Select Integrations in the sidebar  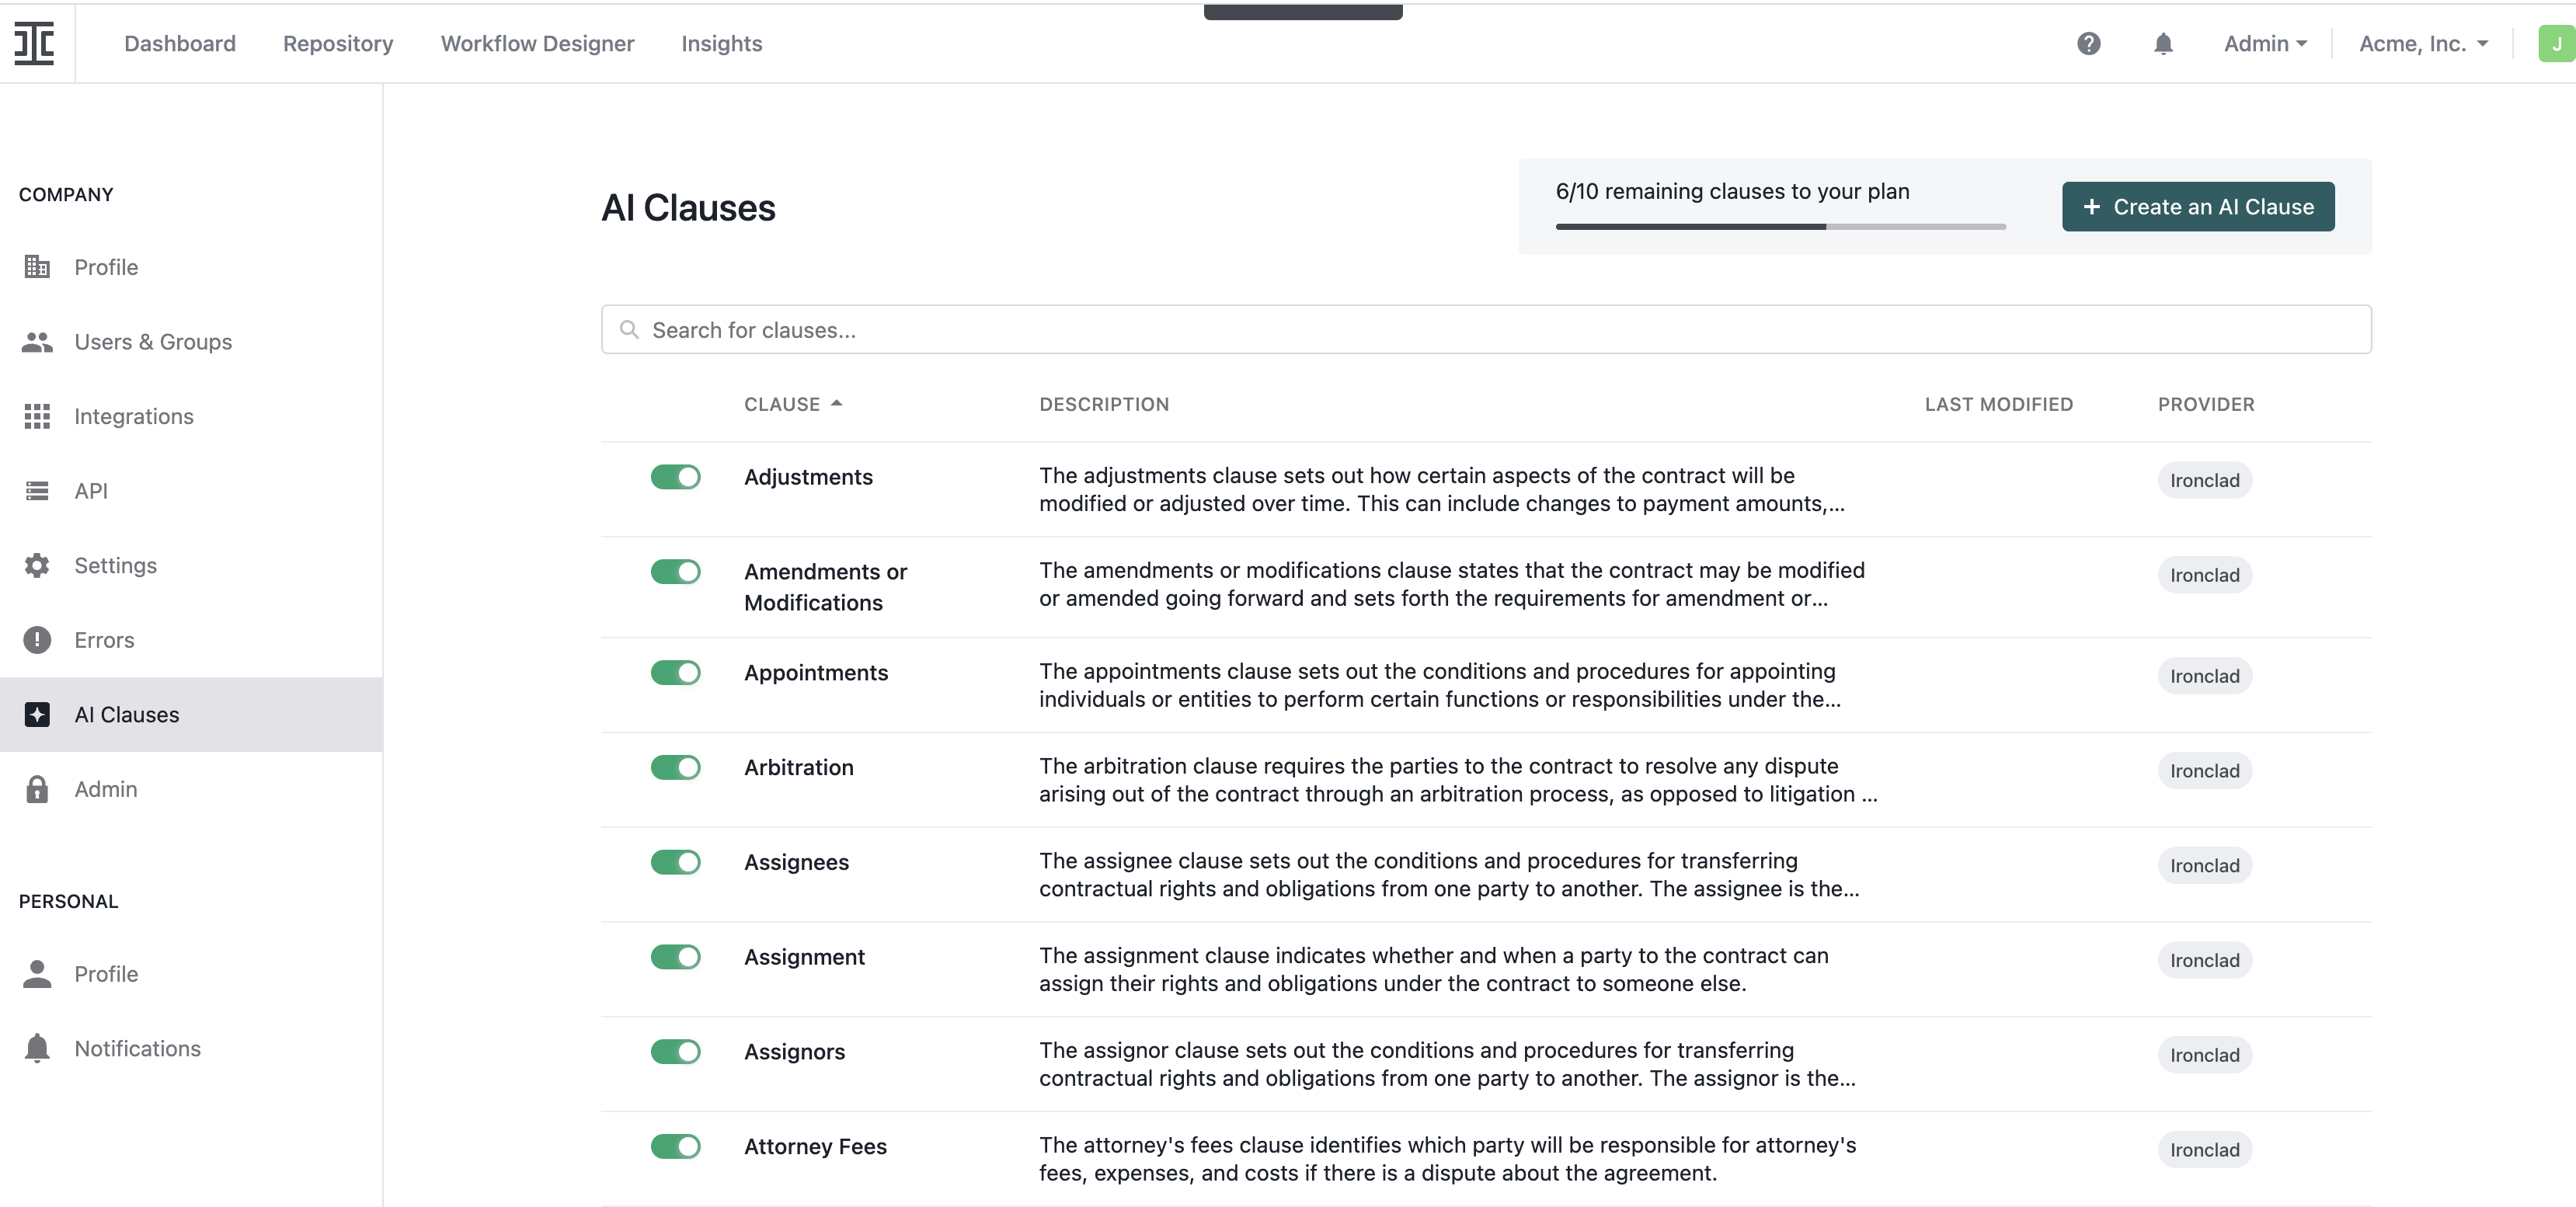(x=191, y=416)
